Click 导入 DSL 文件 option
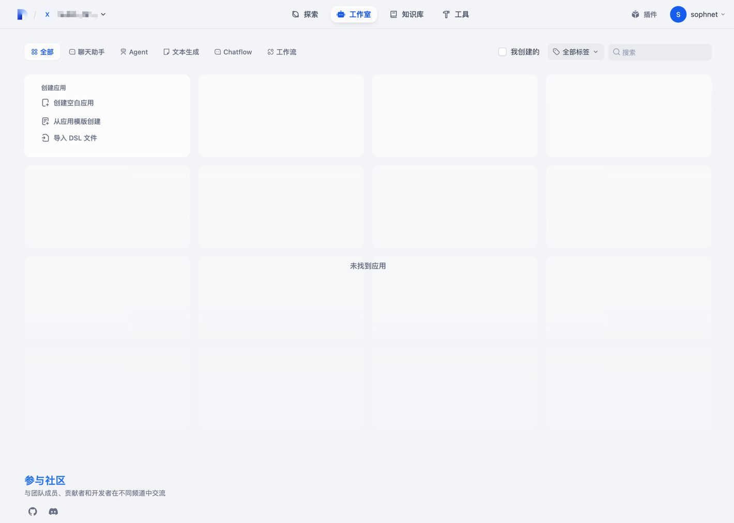 tap(69, 138)
